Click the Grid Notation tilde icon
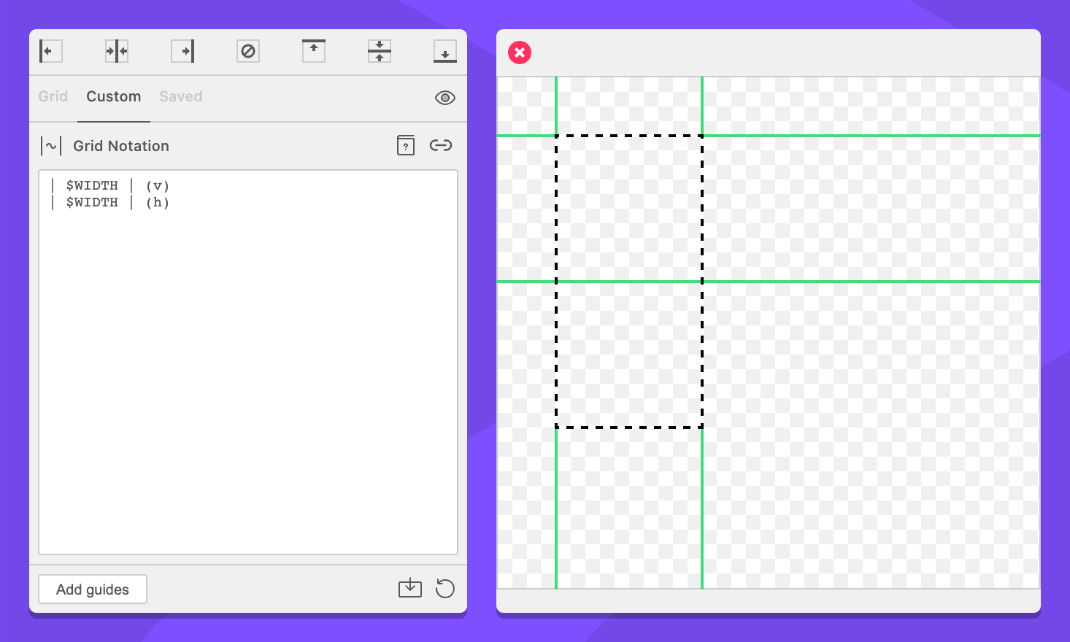 [x=51, y=146]
